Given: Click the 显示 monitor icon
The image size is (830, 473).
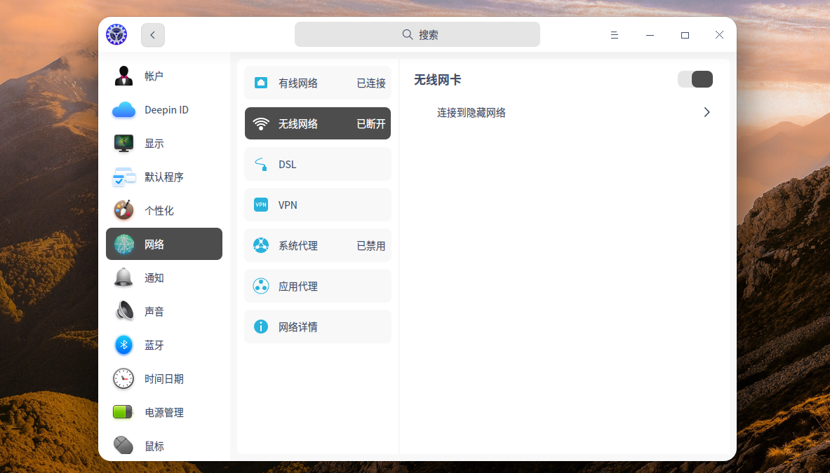Looking at the screenshot, I should 124,143.
